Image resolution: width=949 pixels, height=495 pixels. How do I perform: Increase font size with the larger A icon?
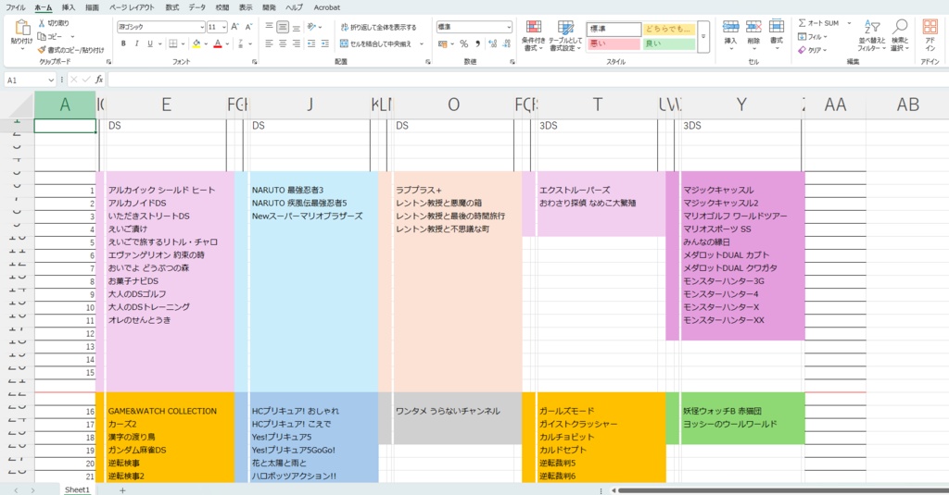[x=234, y=27]
